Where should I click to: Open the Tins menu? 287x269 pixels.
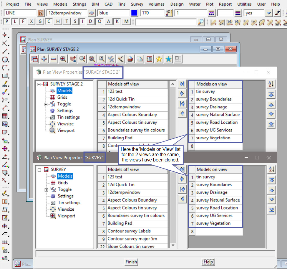point(122,4)
